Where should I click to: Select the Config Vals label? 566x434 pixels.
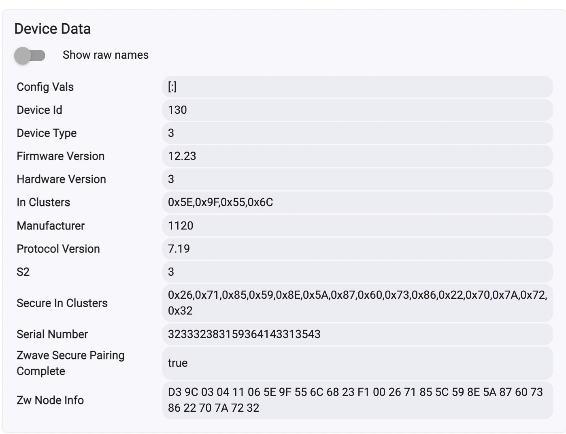45,87
